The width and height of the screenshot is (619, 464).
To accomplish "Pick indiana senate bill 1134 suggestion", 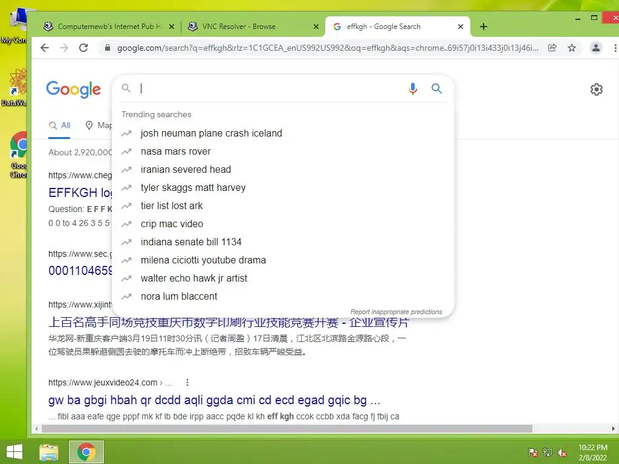I will pyautogui.click(x=283, y=242).
